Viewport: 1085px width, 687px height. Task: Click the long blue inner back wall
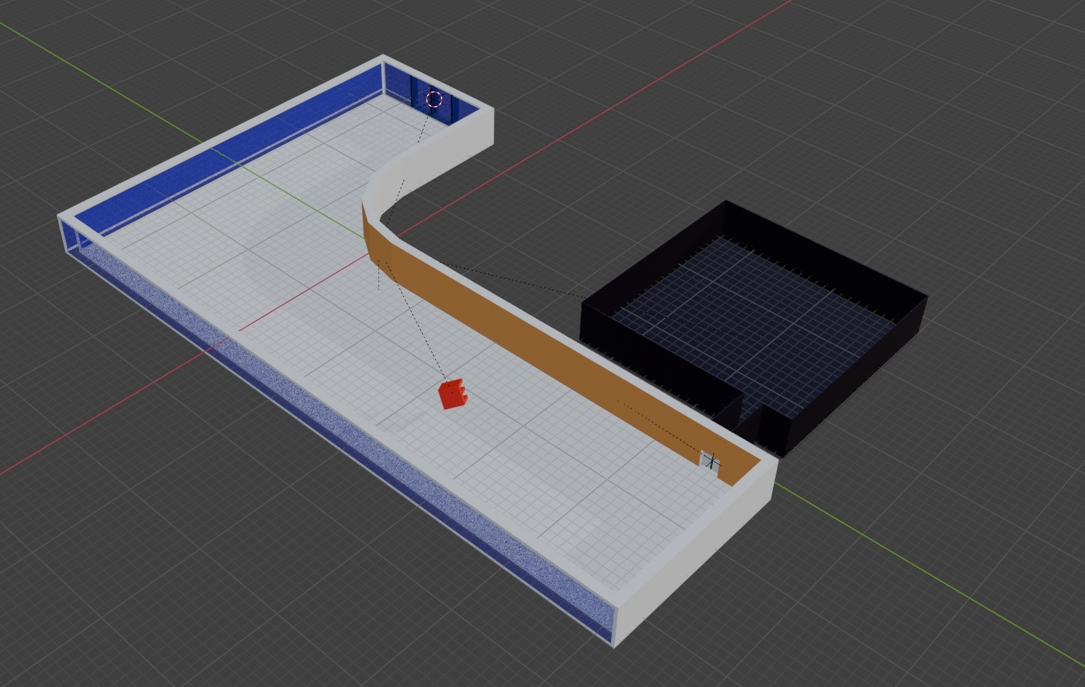point(228,149)
